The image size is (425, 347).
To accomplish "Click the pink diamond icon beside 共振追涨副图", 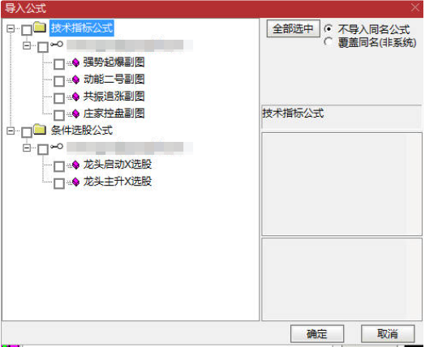I will (x=75, y=96).
